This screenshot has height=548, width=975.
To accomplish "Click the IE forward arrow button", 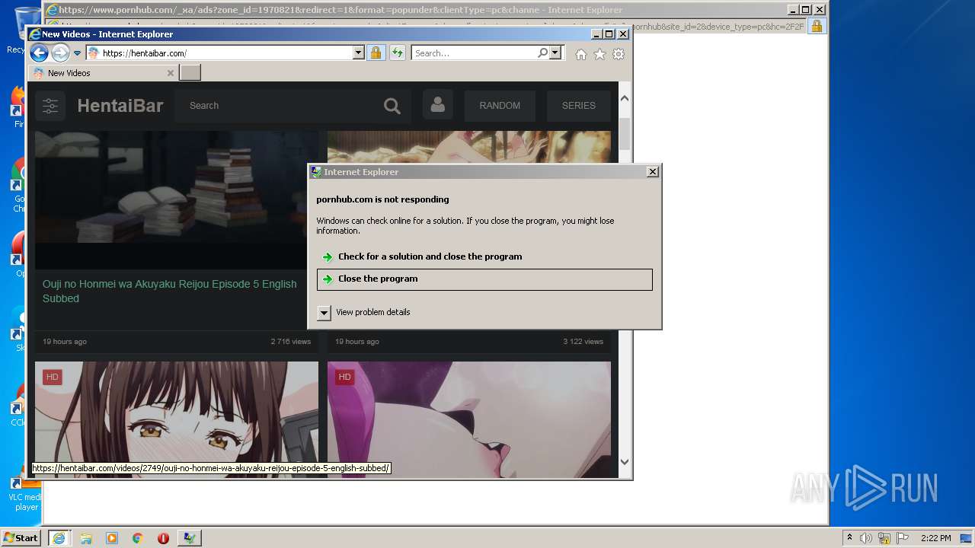I will pyautogui.click(x=60, y=53).
